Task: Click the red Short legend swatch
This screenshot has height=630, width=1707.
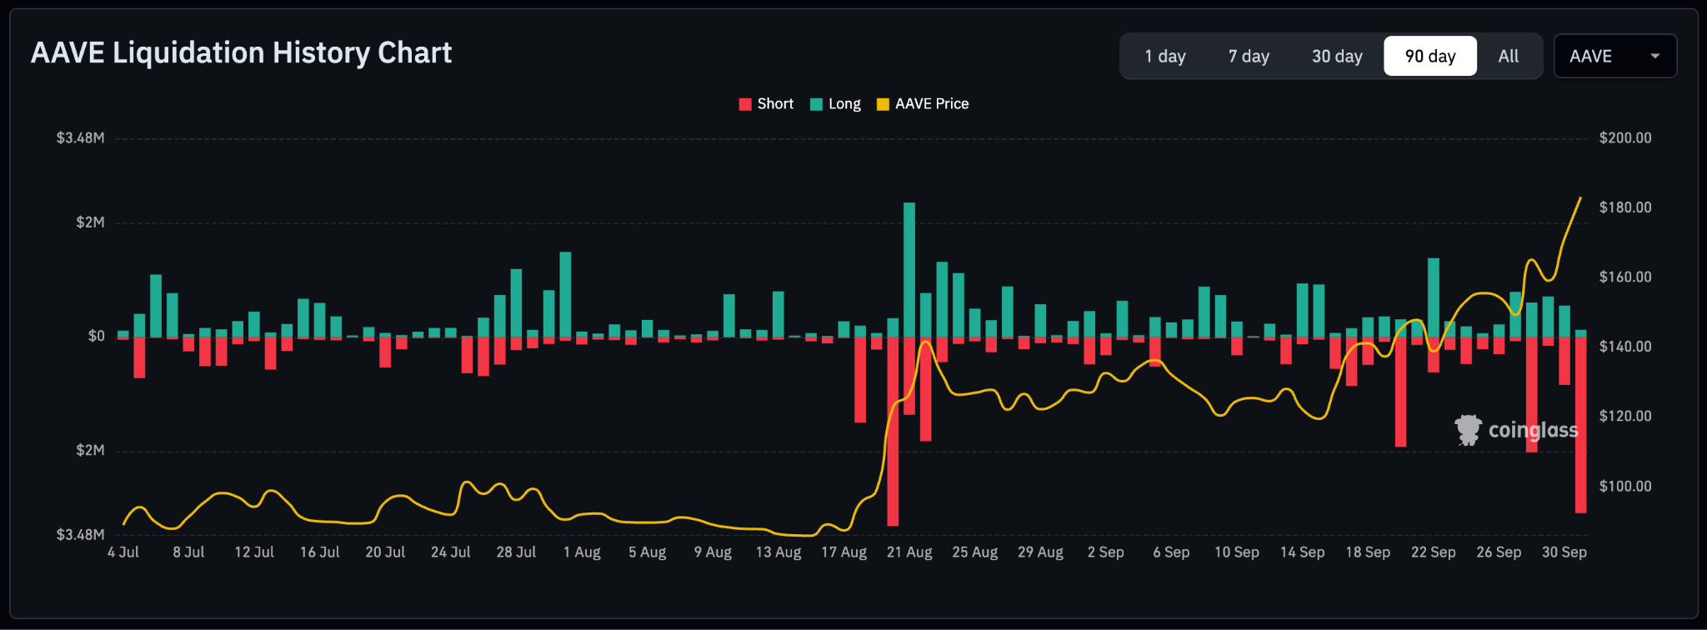Action: [745, 104]
